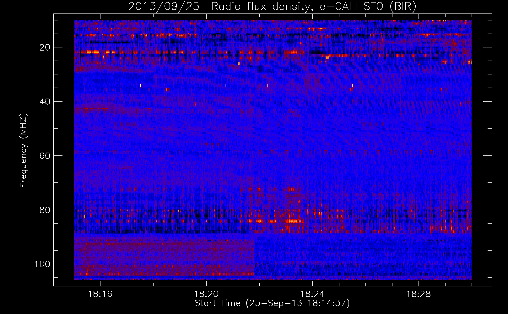Image resolution: width=508 pixels, height=314 pixels.
Task: Click the 40 tick label on the frequency axis
Action: click(45, 102)
